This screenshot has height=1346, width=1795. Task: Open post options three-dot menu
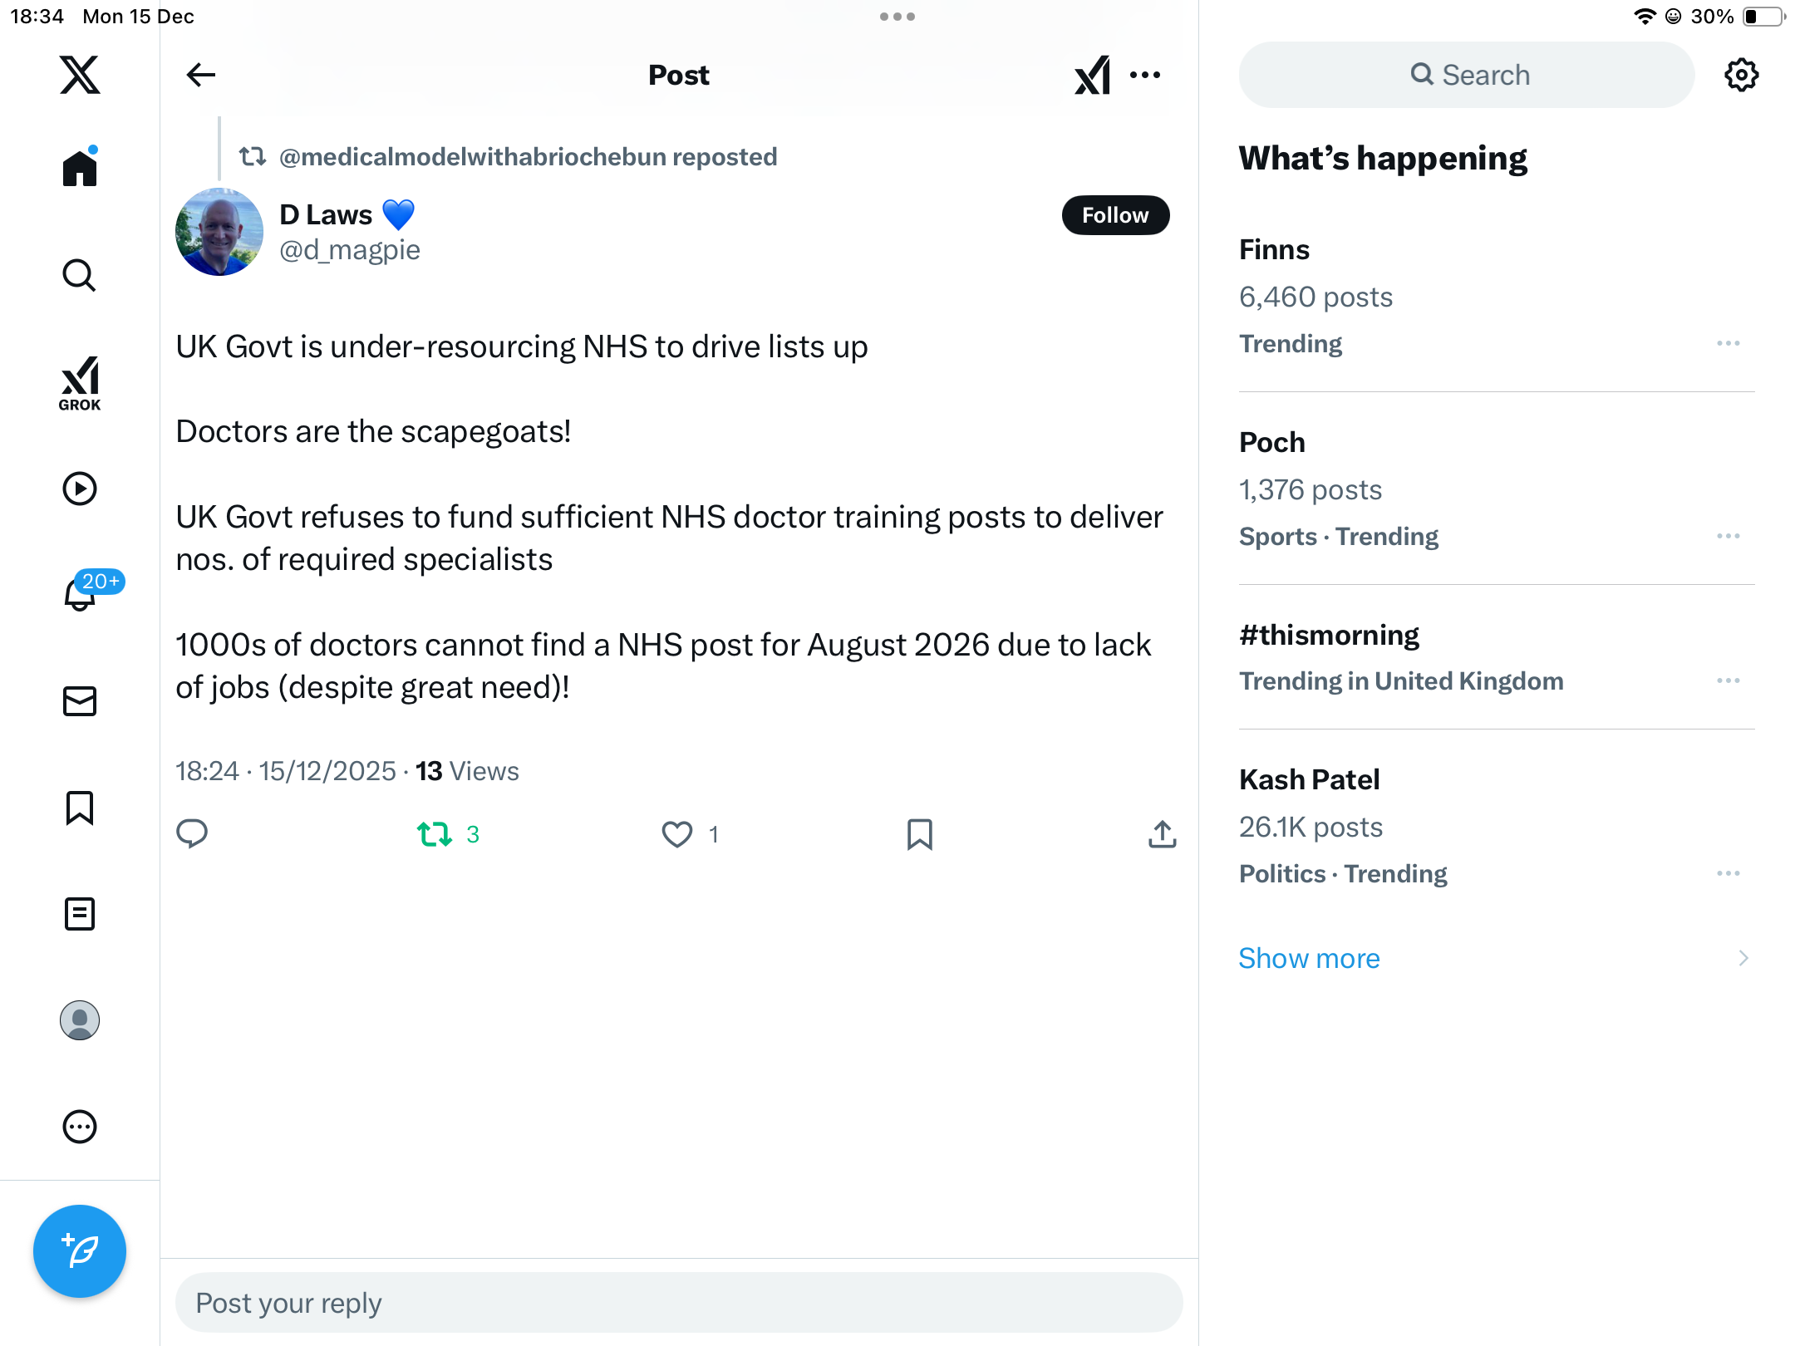pos(1145,75)
